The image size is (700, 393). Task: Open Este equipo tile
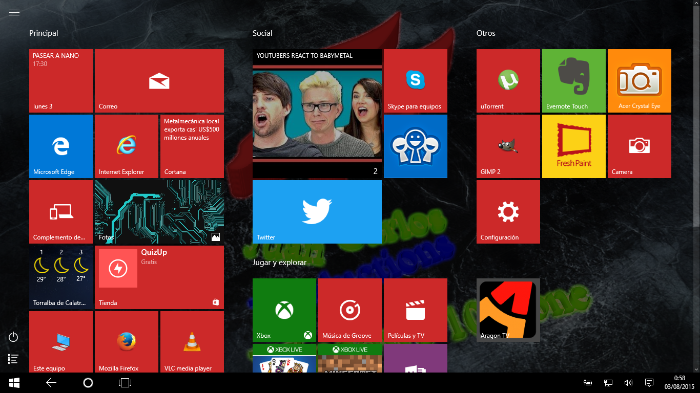point(61,342)
